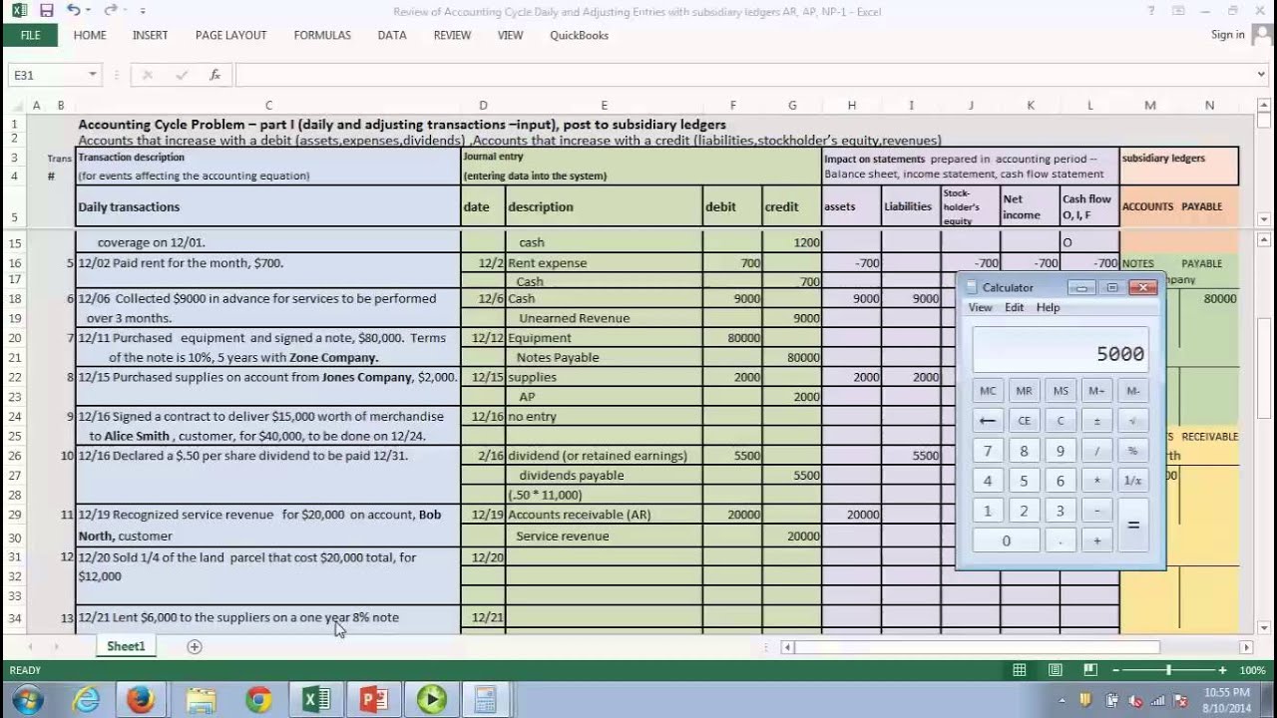Click the MR memory recall button

point(1024,391)
